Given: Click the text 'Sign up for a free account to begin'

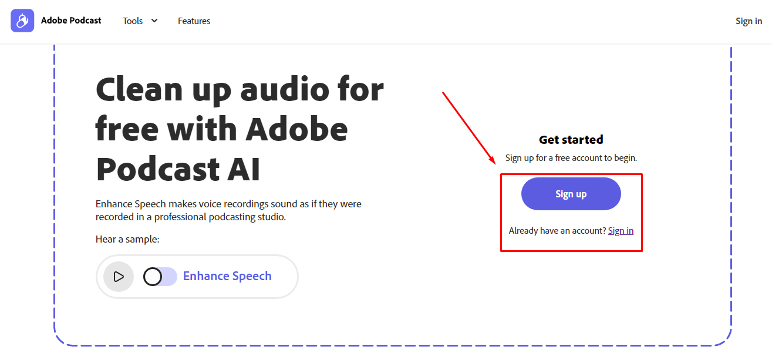Looking at the screenshot, I should tap(571, 158).
